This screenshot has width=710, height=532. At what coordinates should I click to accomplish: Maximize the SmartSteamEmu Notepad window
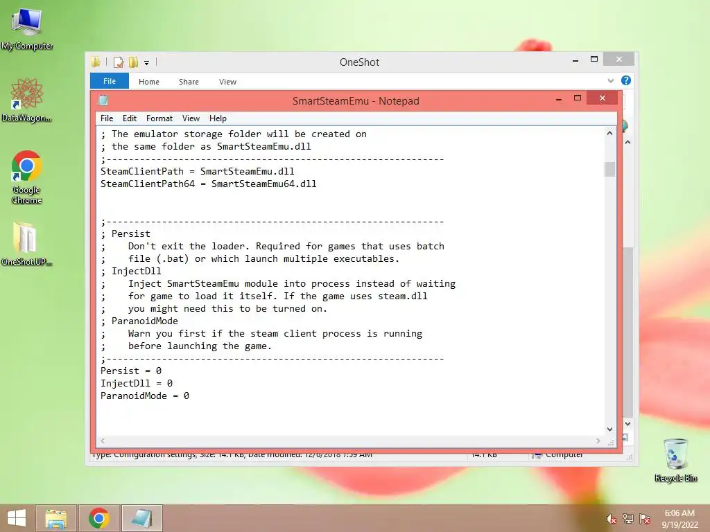pos(578,98)
